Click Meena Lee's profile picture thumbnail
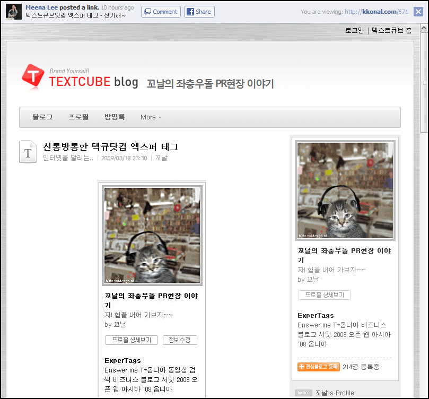Screen dimensions: 429x399 tap(14, 12)
